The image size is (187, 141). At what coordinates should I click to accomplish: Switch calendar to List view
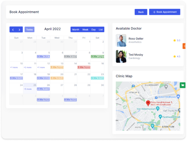[100, 29]
